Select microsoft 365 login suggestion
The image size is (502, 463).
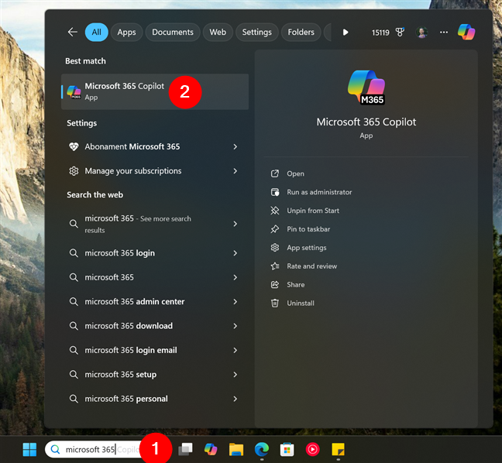[155, 253]
